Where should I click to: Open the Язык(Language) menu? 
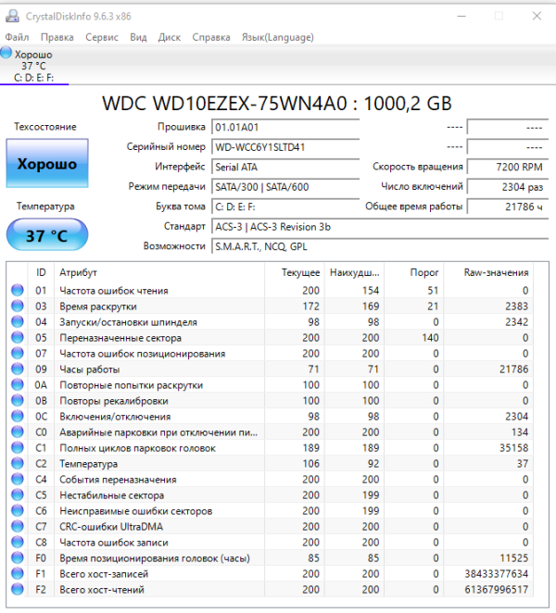click(x=277, y=37)
